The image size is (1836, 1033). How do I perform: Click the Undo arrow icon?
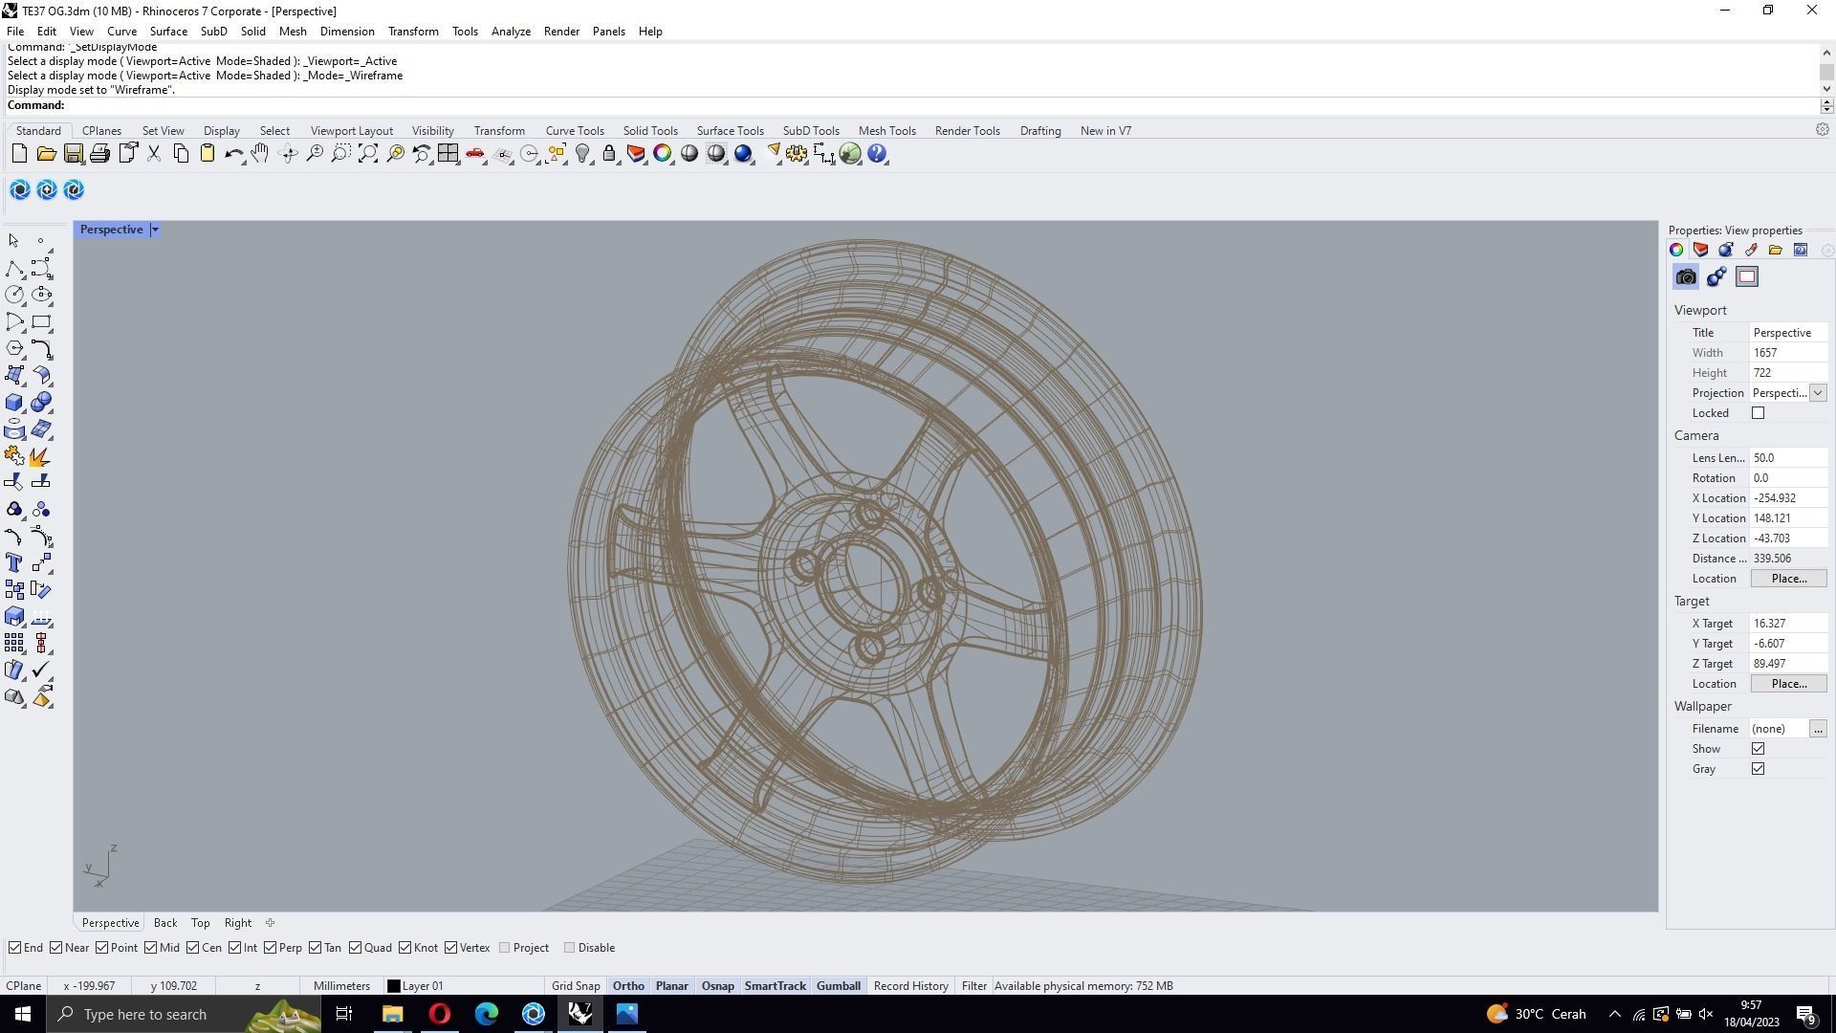click(x=232, y=154)
